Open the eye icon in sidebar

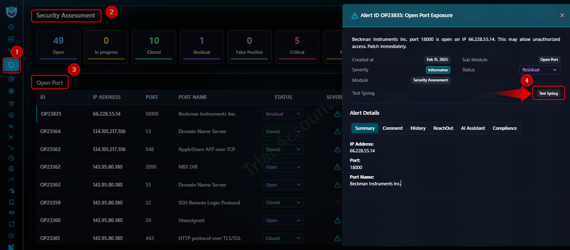[x=11, y=126]
